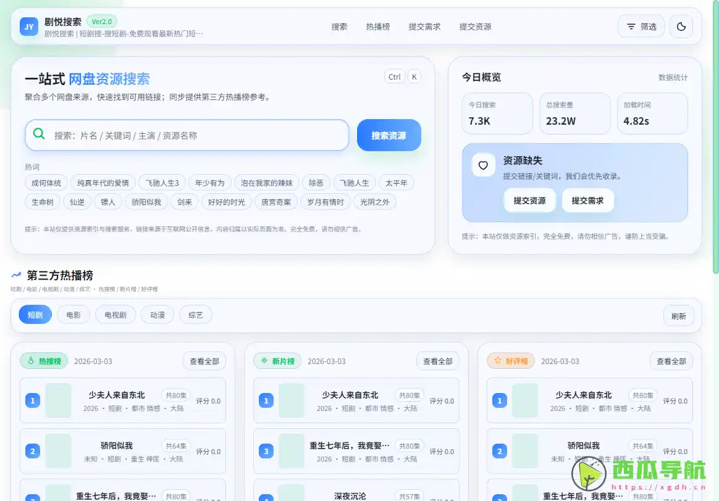Switch to the 电影 category tab
Image resolution: width=719 pixels, height=501 pixels.
[74, 314]
